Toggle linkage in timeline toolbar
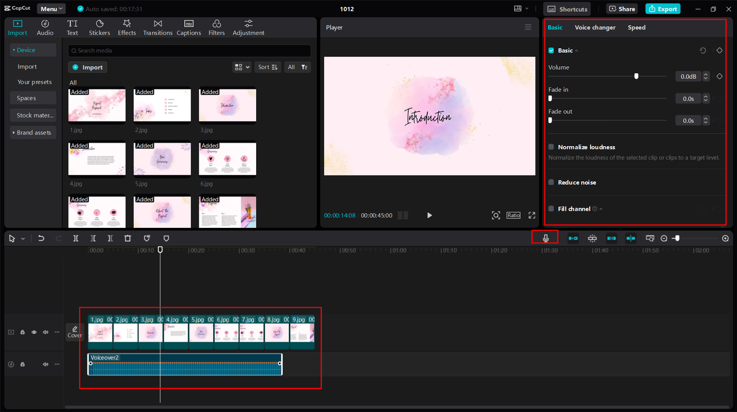 611,238
